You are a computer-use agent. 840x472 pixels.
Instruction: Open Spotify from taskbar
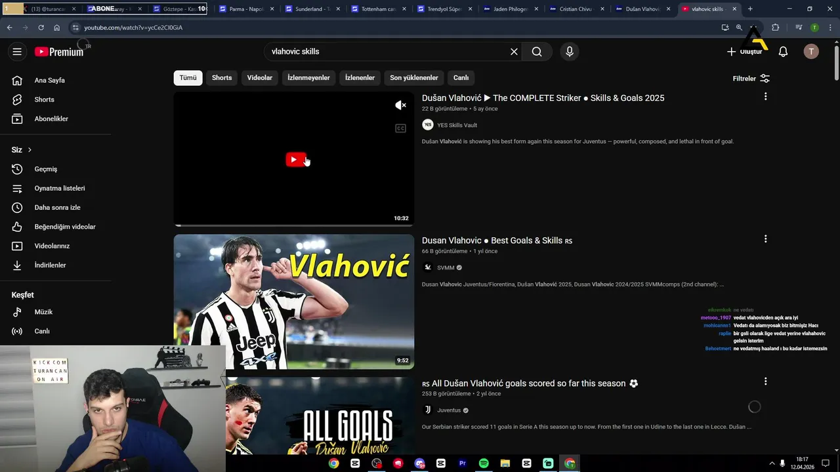pyautogui.click(x=484, y=463)
